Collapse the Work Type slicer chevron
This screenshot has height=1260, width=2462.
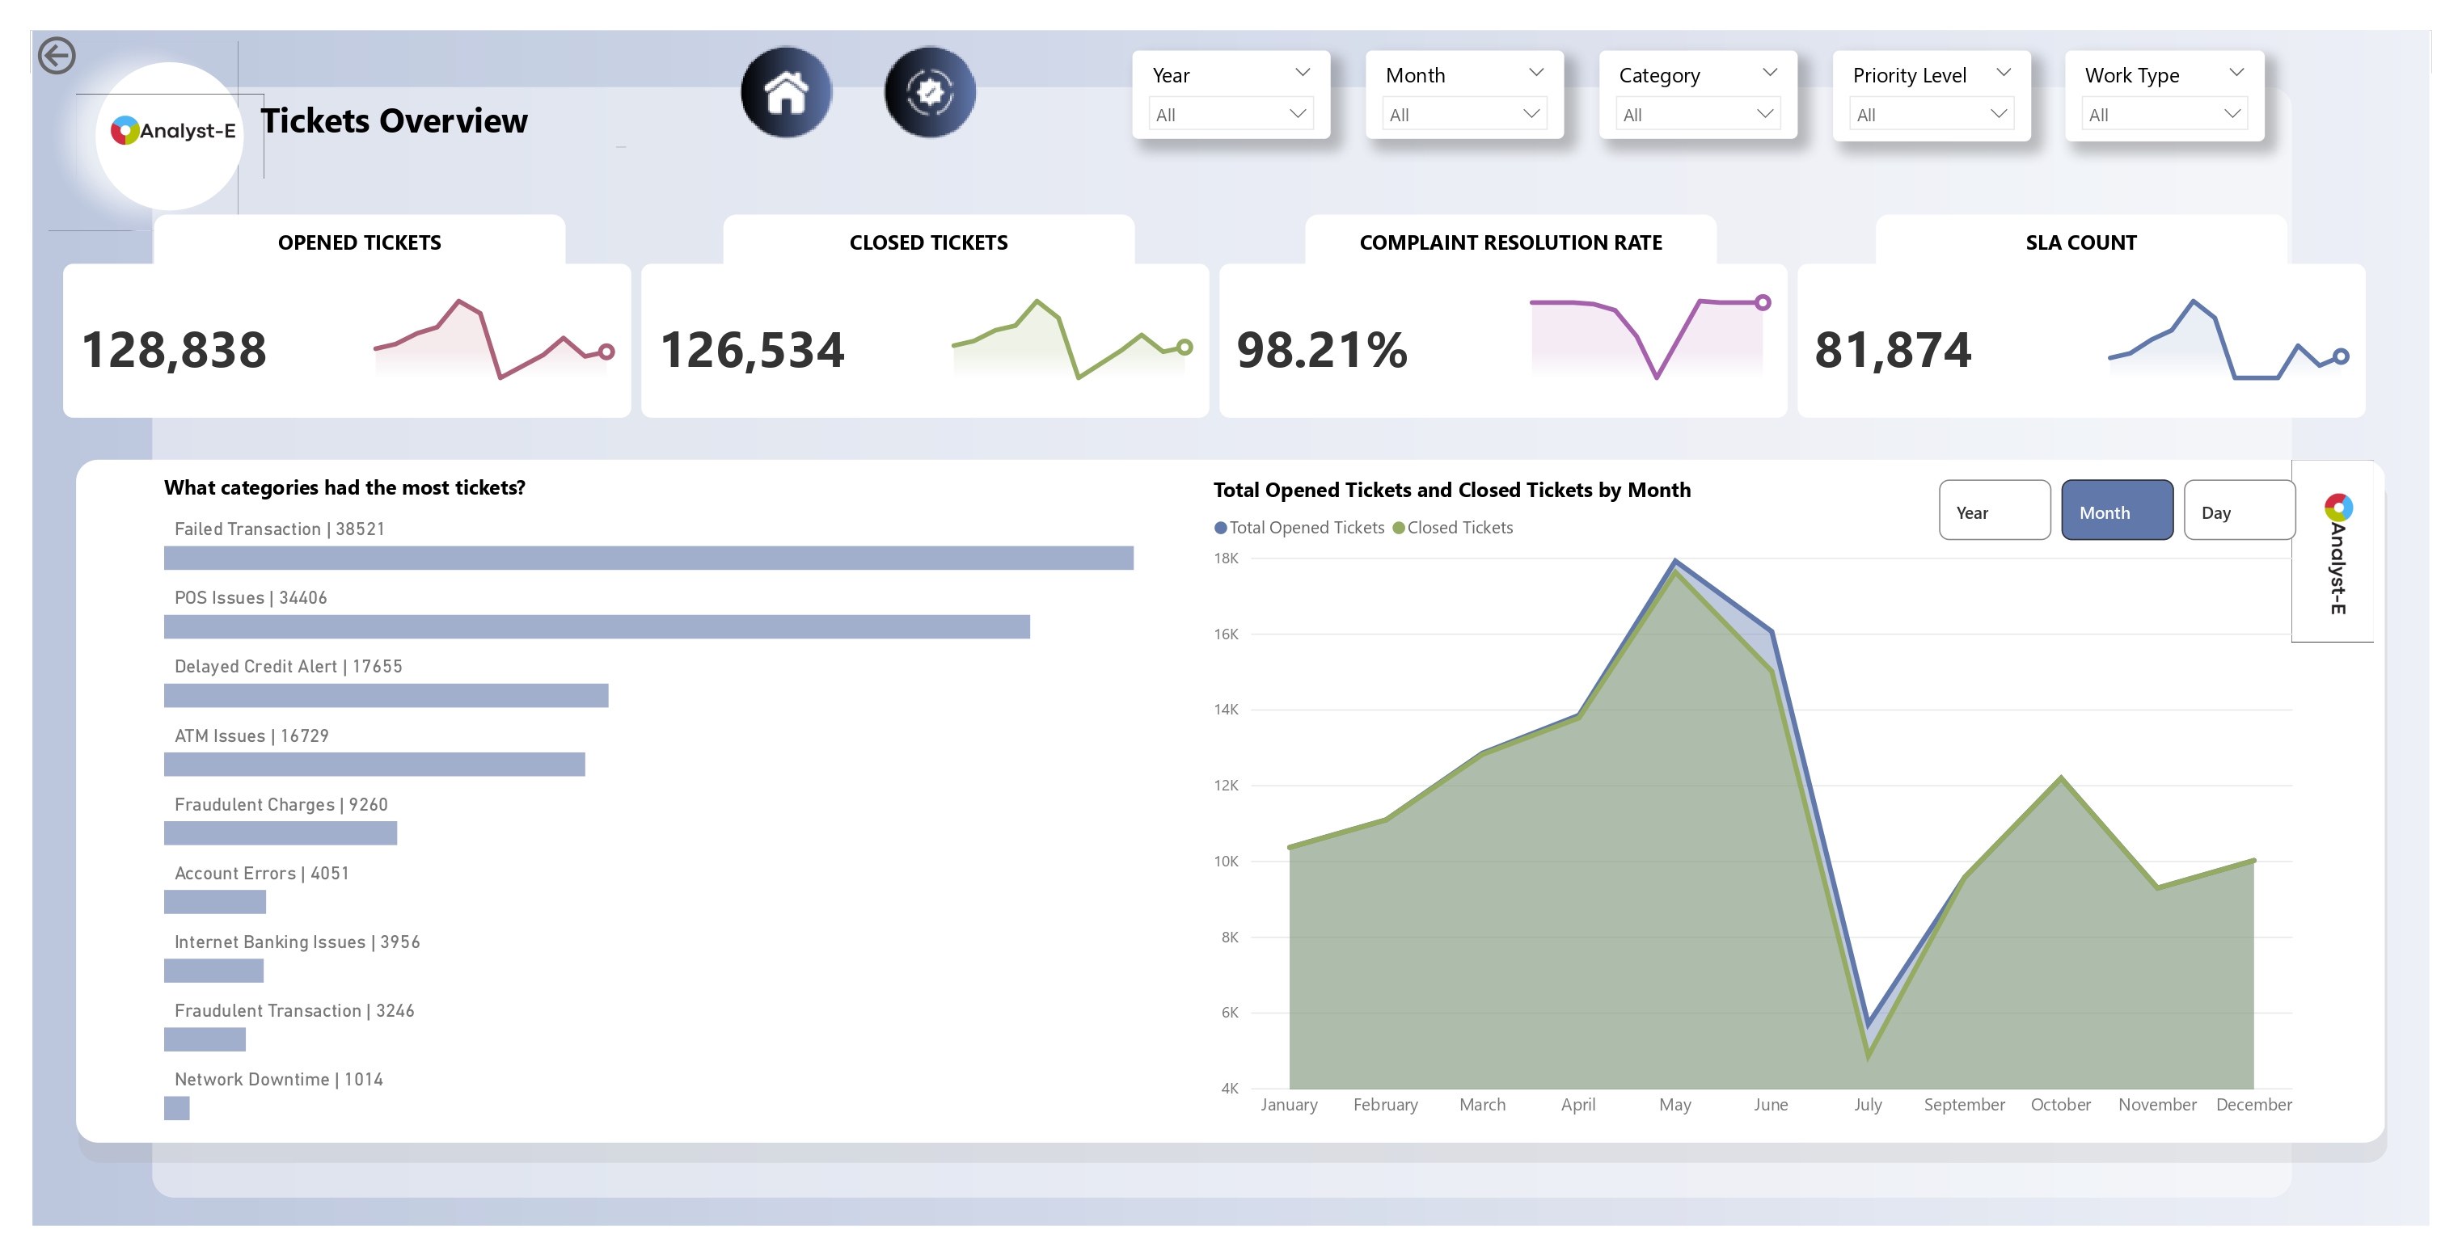point(2236,74)
